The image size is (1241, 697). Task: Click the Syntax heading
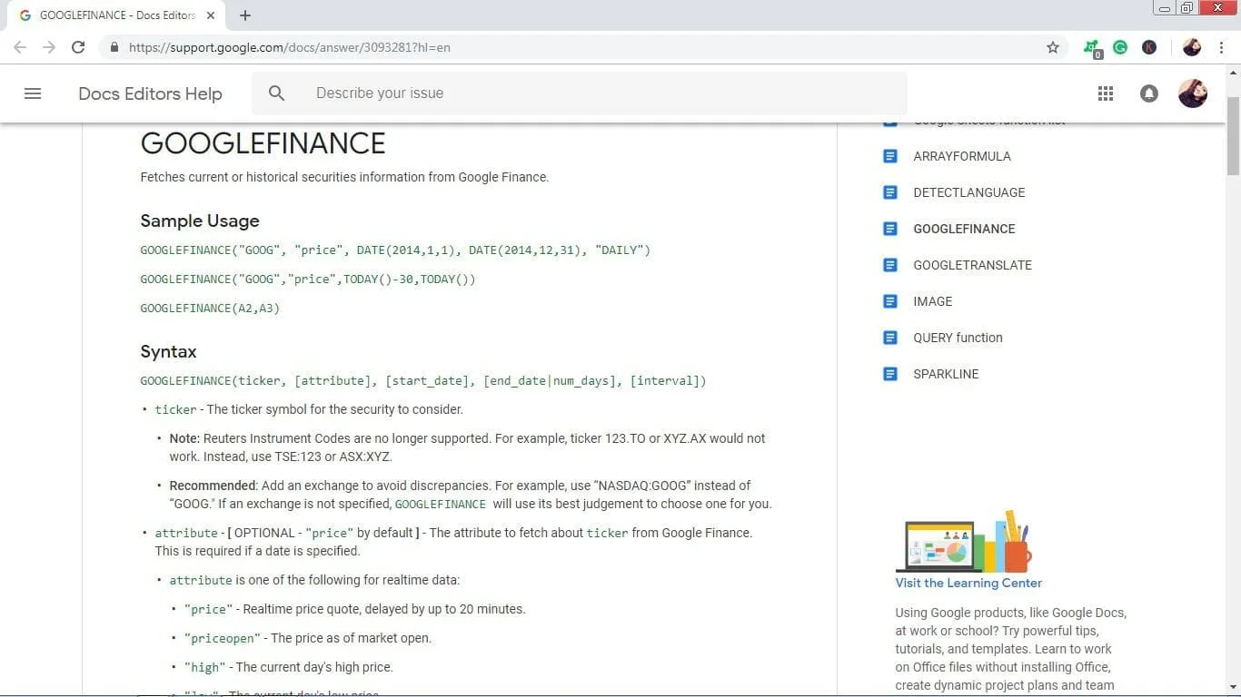tap(168, 351)
